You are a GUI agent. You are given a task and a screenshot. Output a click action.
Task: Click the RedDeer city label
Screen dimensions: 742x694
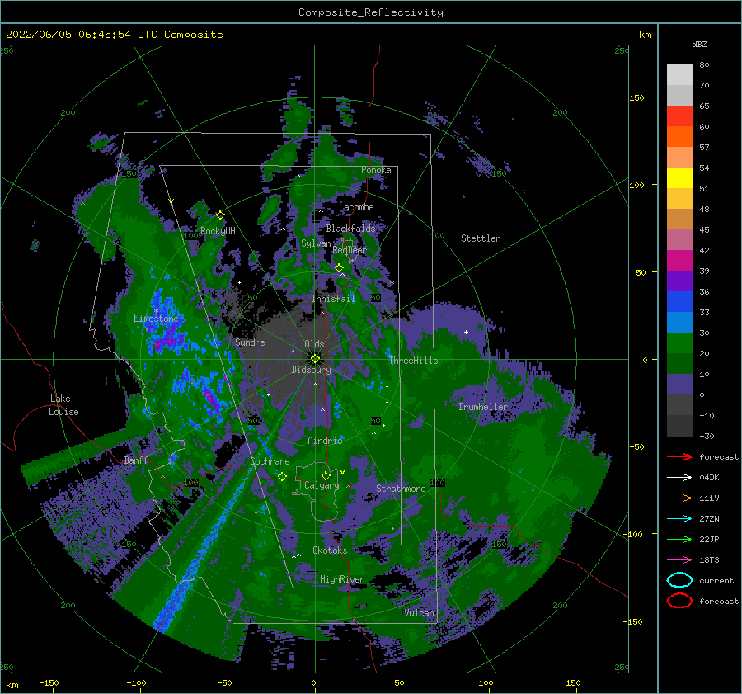[350, 250]
